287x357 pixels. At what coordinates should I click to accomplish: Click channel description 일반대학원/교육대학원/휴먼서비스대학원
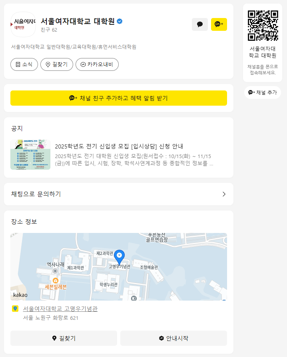(74, 47)
